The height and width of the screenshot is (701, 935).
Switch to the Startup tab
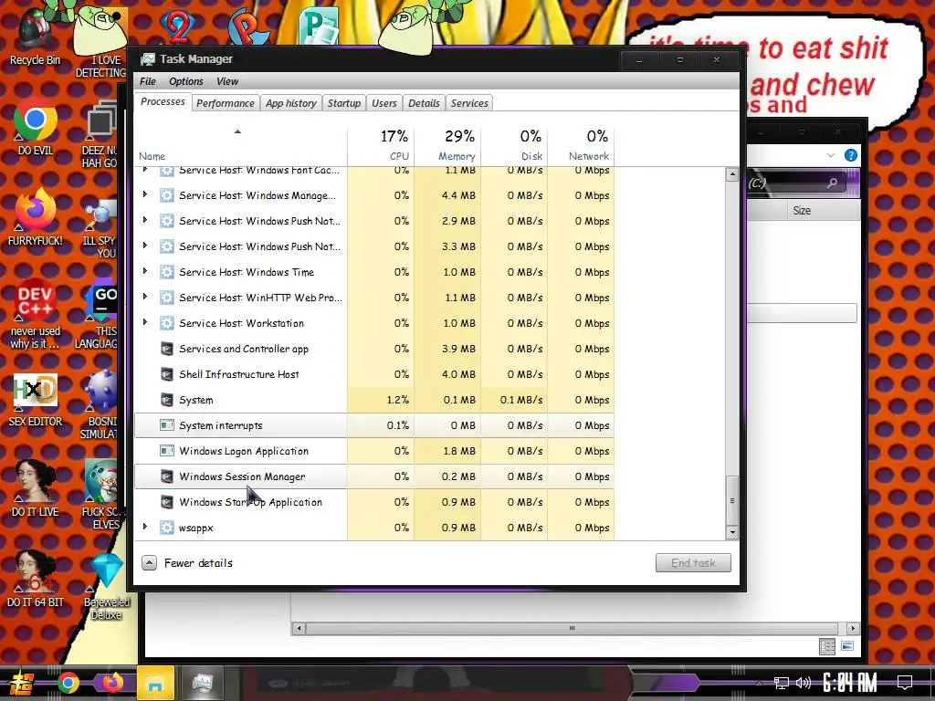344,103
